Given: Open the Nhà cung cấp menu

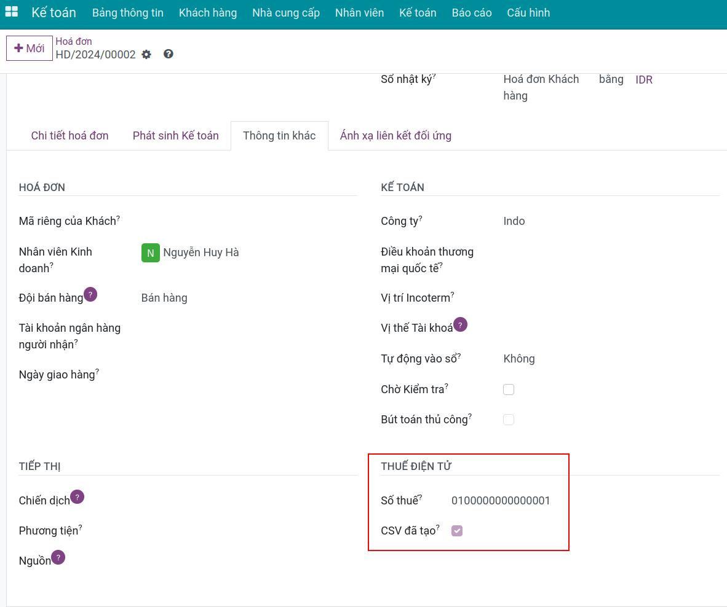Looking at the screenshot, I should pos(286,12).
